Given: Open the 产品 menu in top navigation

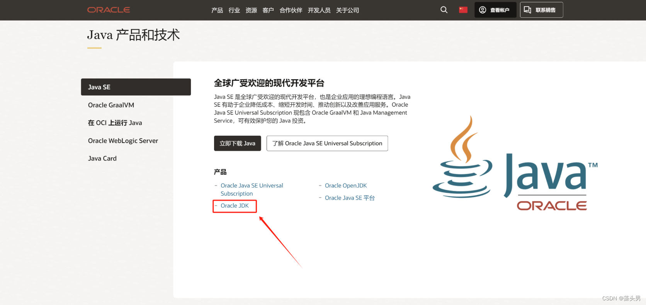Looking at the screenshot, I should coord(217,10).
